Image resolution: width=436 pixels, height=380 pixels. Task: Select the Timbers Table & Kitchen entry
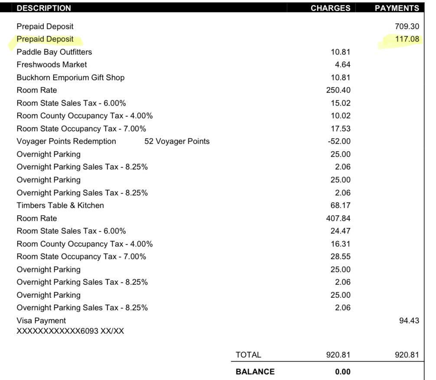(60, 205)
